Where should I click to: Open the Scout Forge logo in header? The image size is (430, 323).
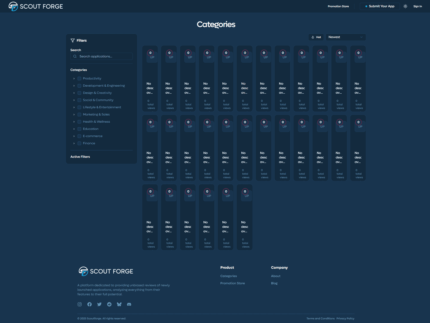click(36, 6)
